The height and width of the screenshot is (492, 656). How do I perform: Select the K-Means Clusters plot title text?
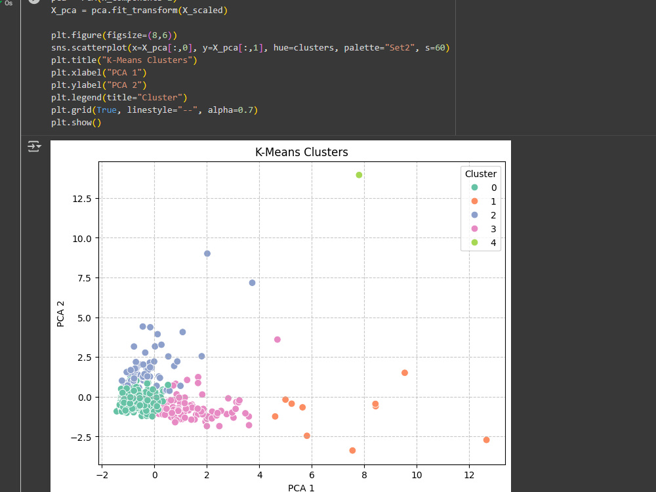(x=301, y=152)
